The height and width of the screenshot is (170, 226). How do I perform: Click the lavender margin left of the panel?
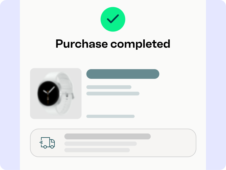pyautogui.click(x=10, y=85)
